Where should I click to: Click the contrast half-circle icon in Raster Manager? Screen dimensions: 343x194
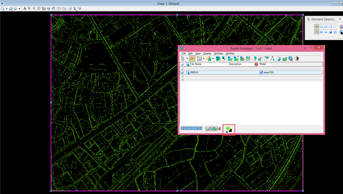297,58
